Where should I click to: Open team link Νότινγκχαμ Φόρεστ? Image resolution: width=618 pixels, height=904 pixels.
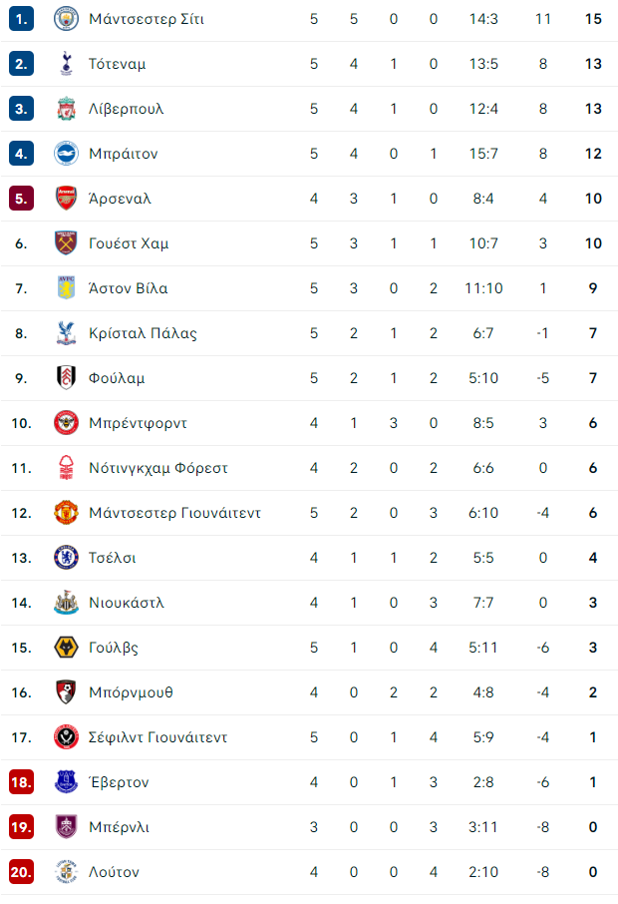pyautogui.click(x=158, y=468)
